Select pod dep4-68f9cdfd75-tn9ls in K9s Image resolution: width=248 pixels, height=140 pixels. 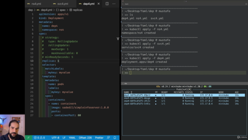click(184, 104)
